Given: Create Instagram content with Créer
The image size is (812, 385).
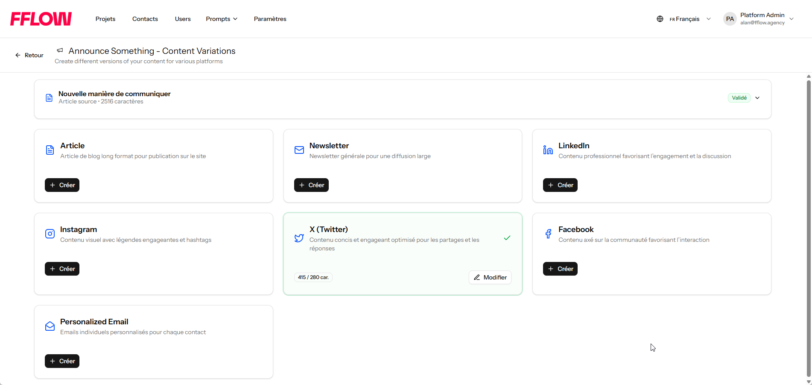Looking at the screenshot, I should click(62, 269).
